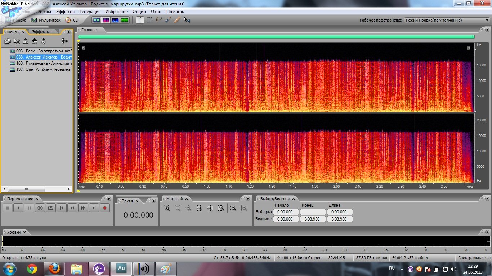492x276 pixels.
Task: Fast forward the playback cursor
Action: point(83,208)
